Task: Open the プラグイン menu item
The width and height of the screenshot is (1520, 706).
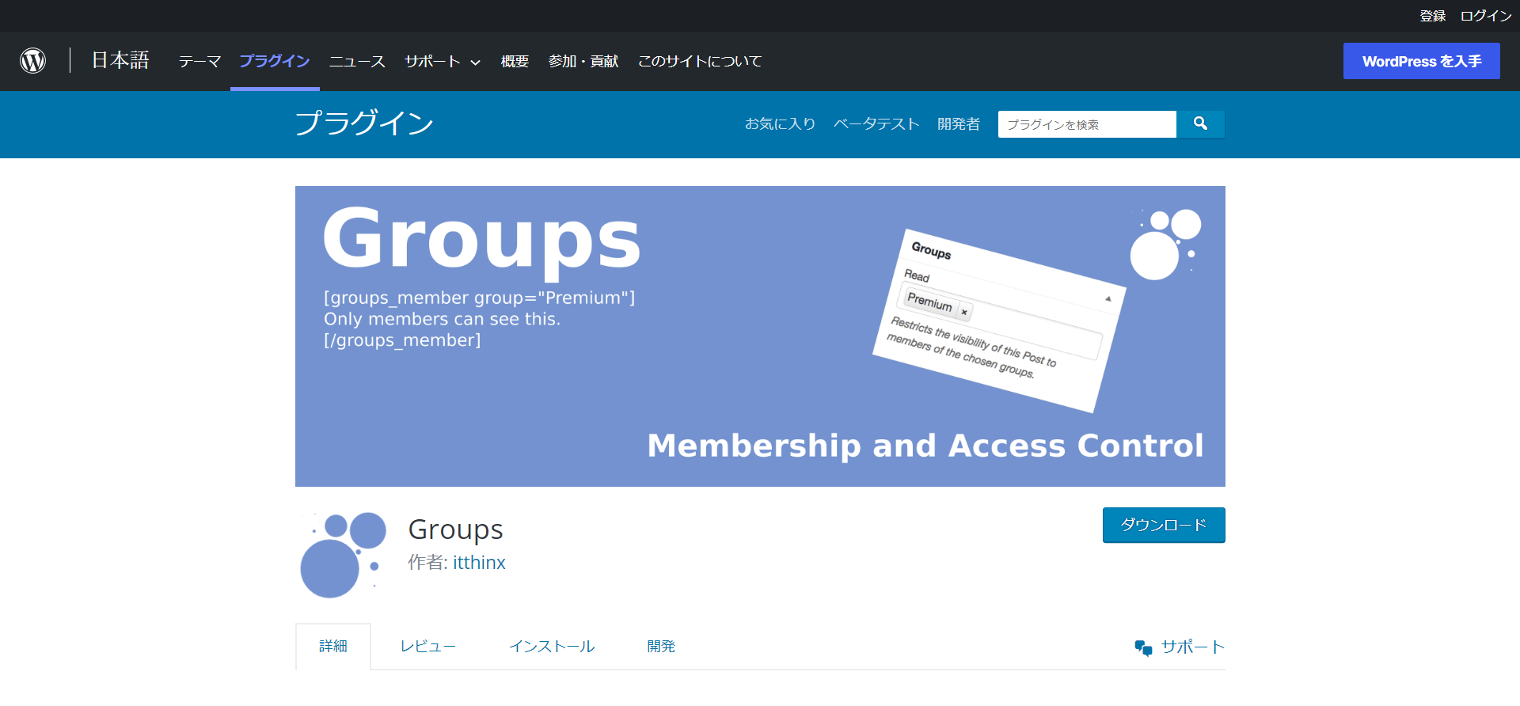Action: coord(275,61)
